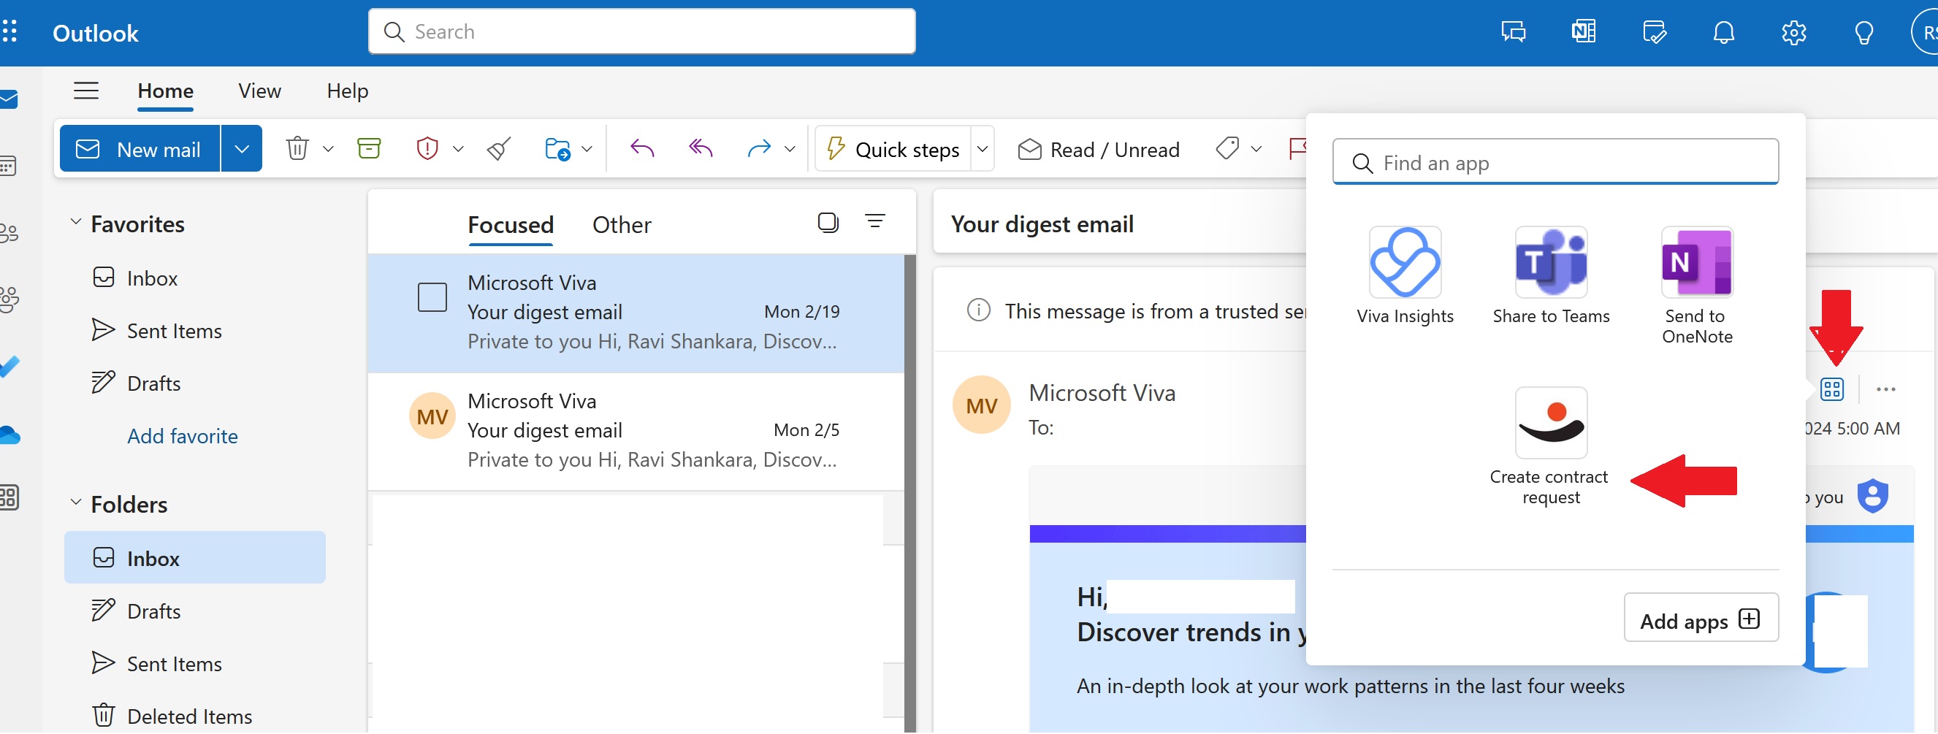Screen dimensions: 1938x734
Task: Click the Add apps button
Action: (1701, 619)
